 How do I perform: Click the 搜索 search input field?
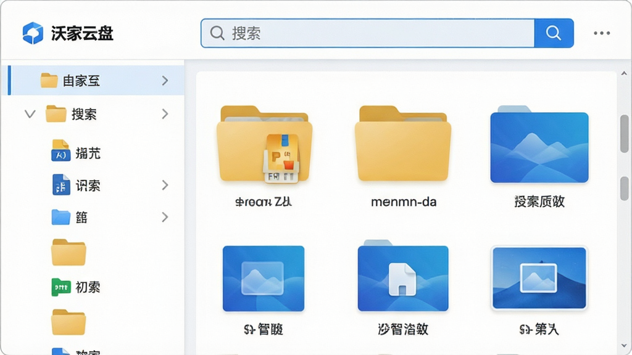pyautogui.click(x=368, y=33)
